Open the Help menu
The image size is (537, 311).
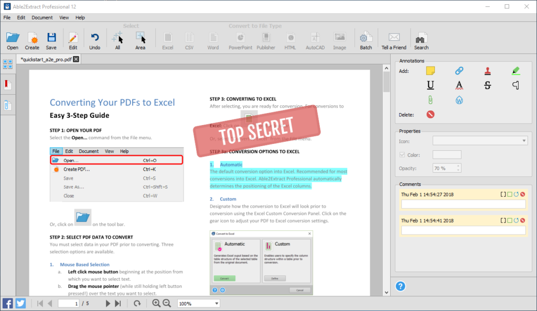pos(80,17)
